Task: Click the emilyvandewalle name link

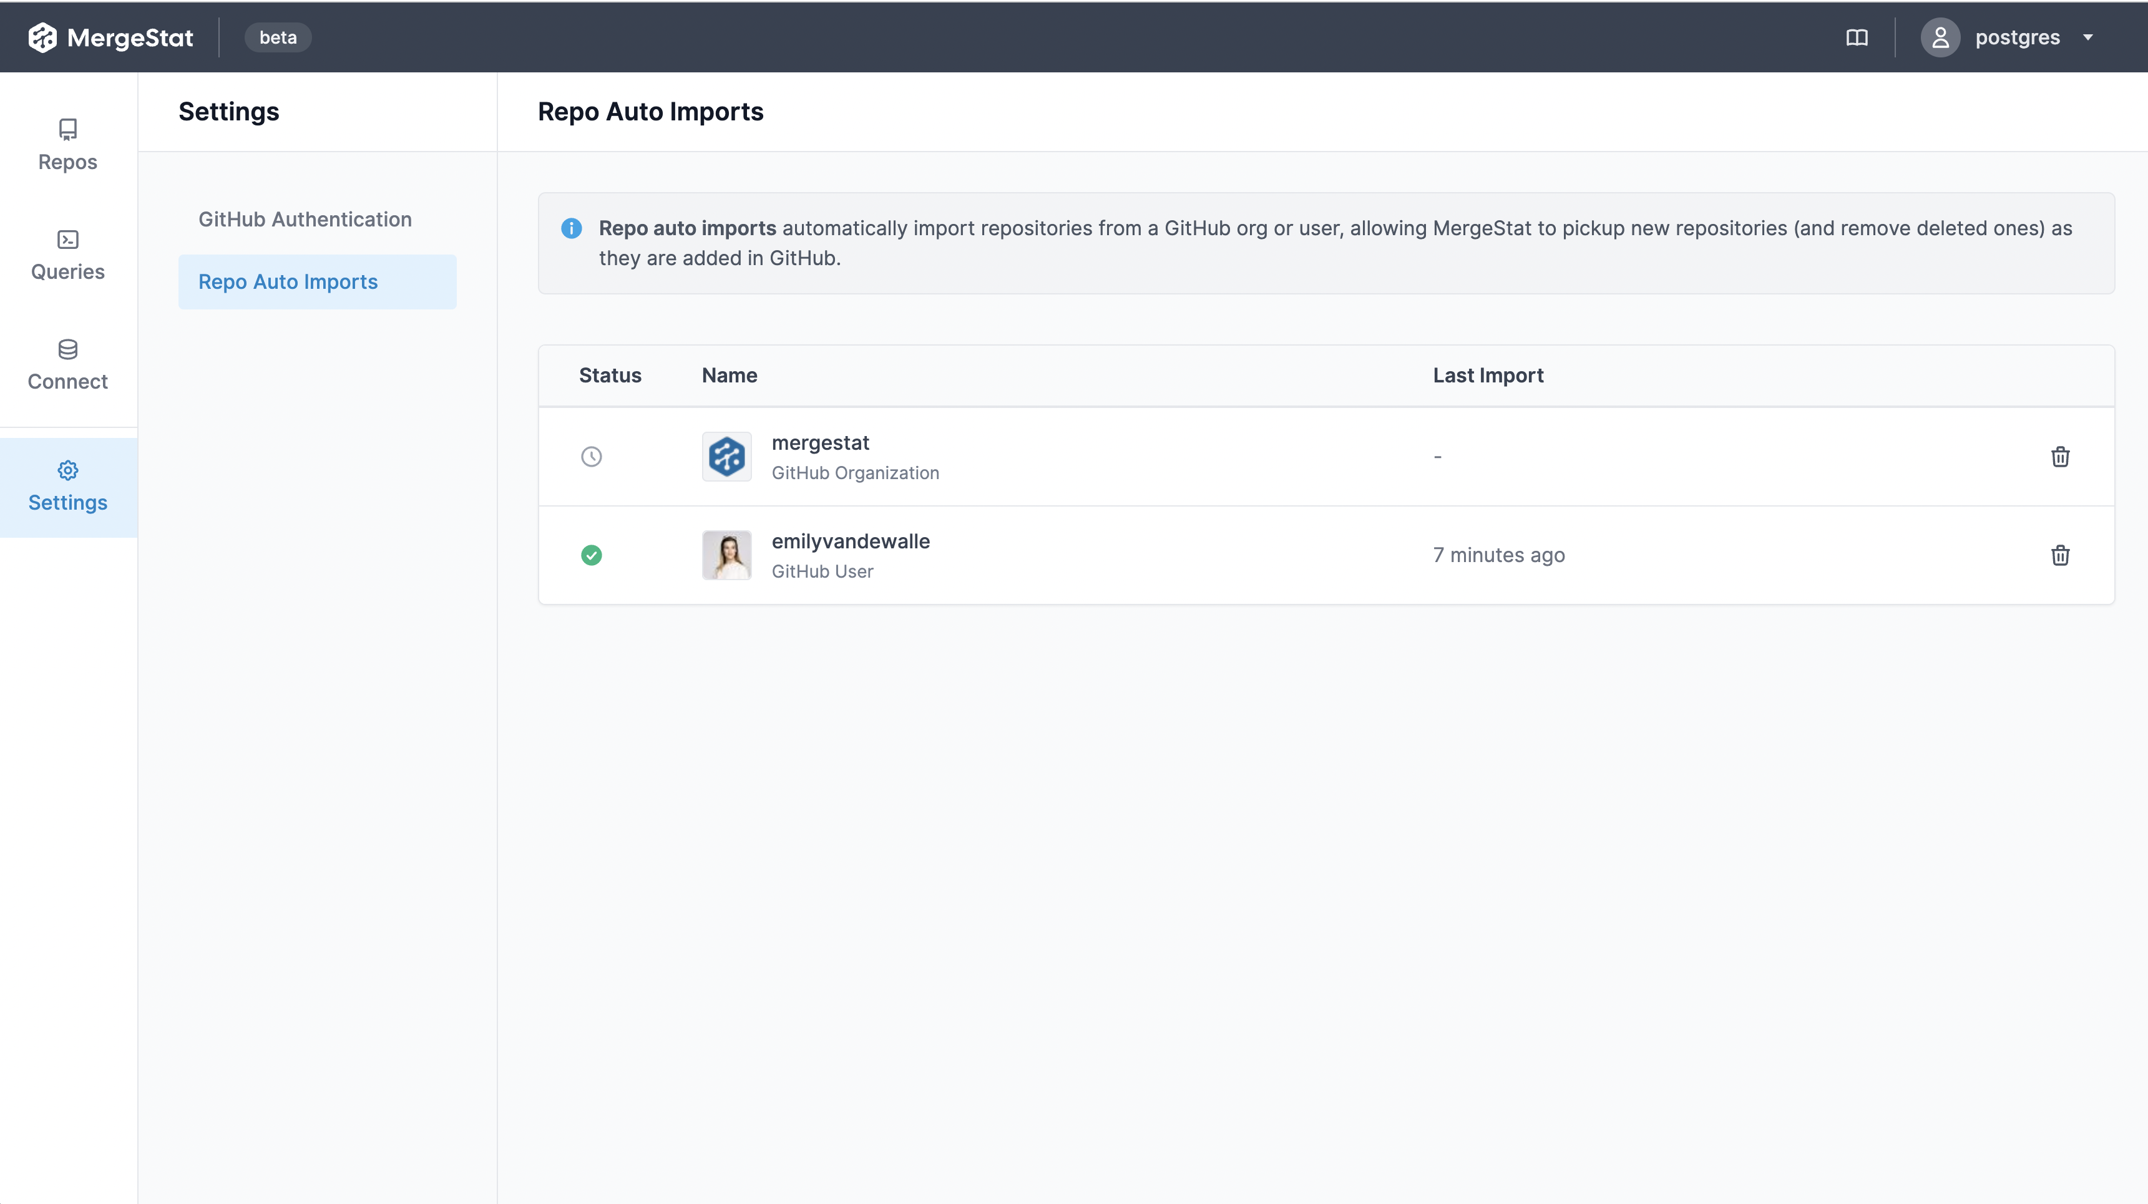Action: pos(851,541)
